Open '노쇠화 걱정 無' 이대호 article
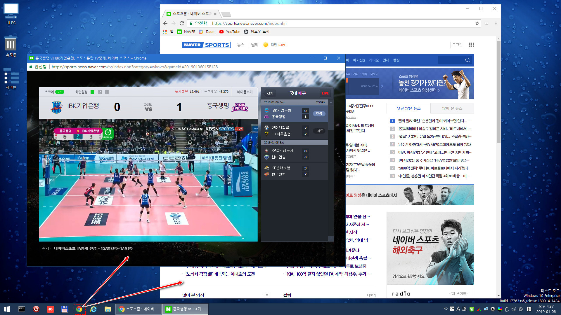This screenshot has width=561, height=315. coord(220,274)
